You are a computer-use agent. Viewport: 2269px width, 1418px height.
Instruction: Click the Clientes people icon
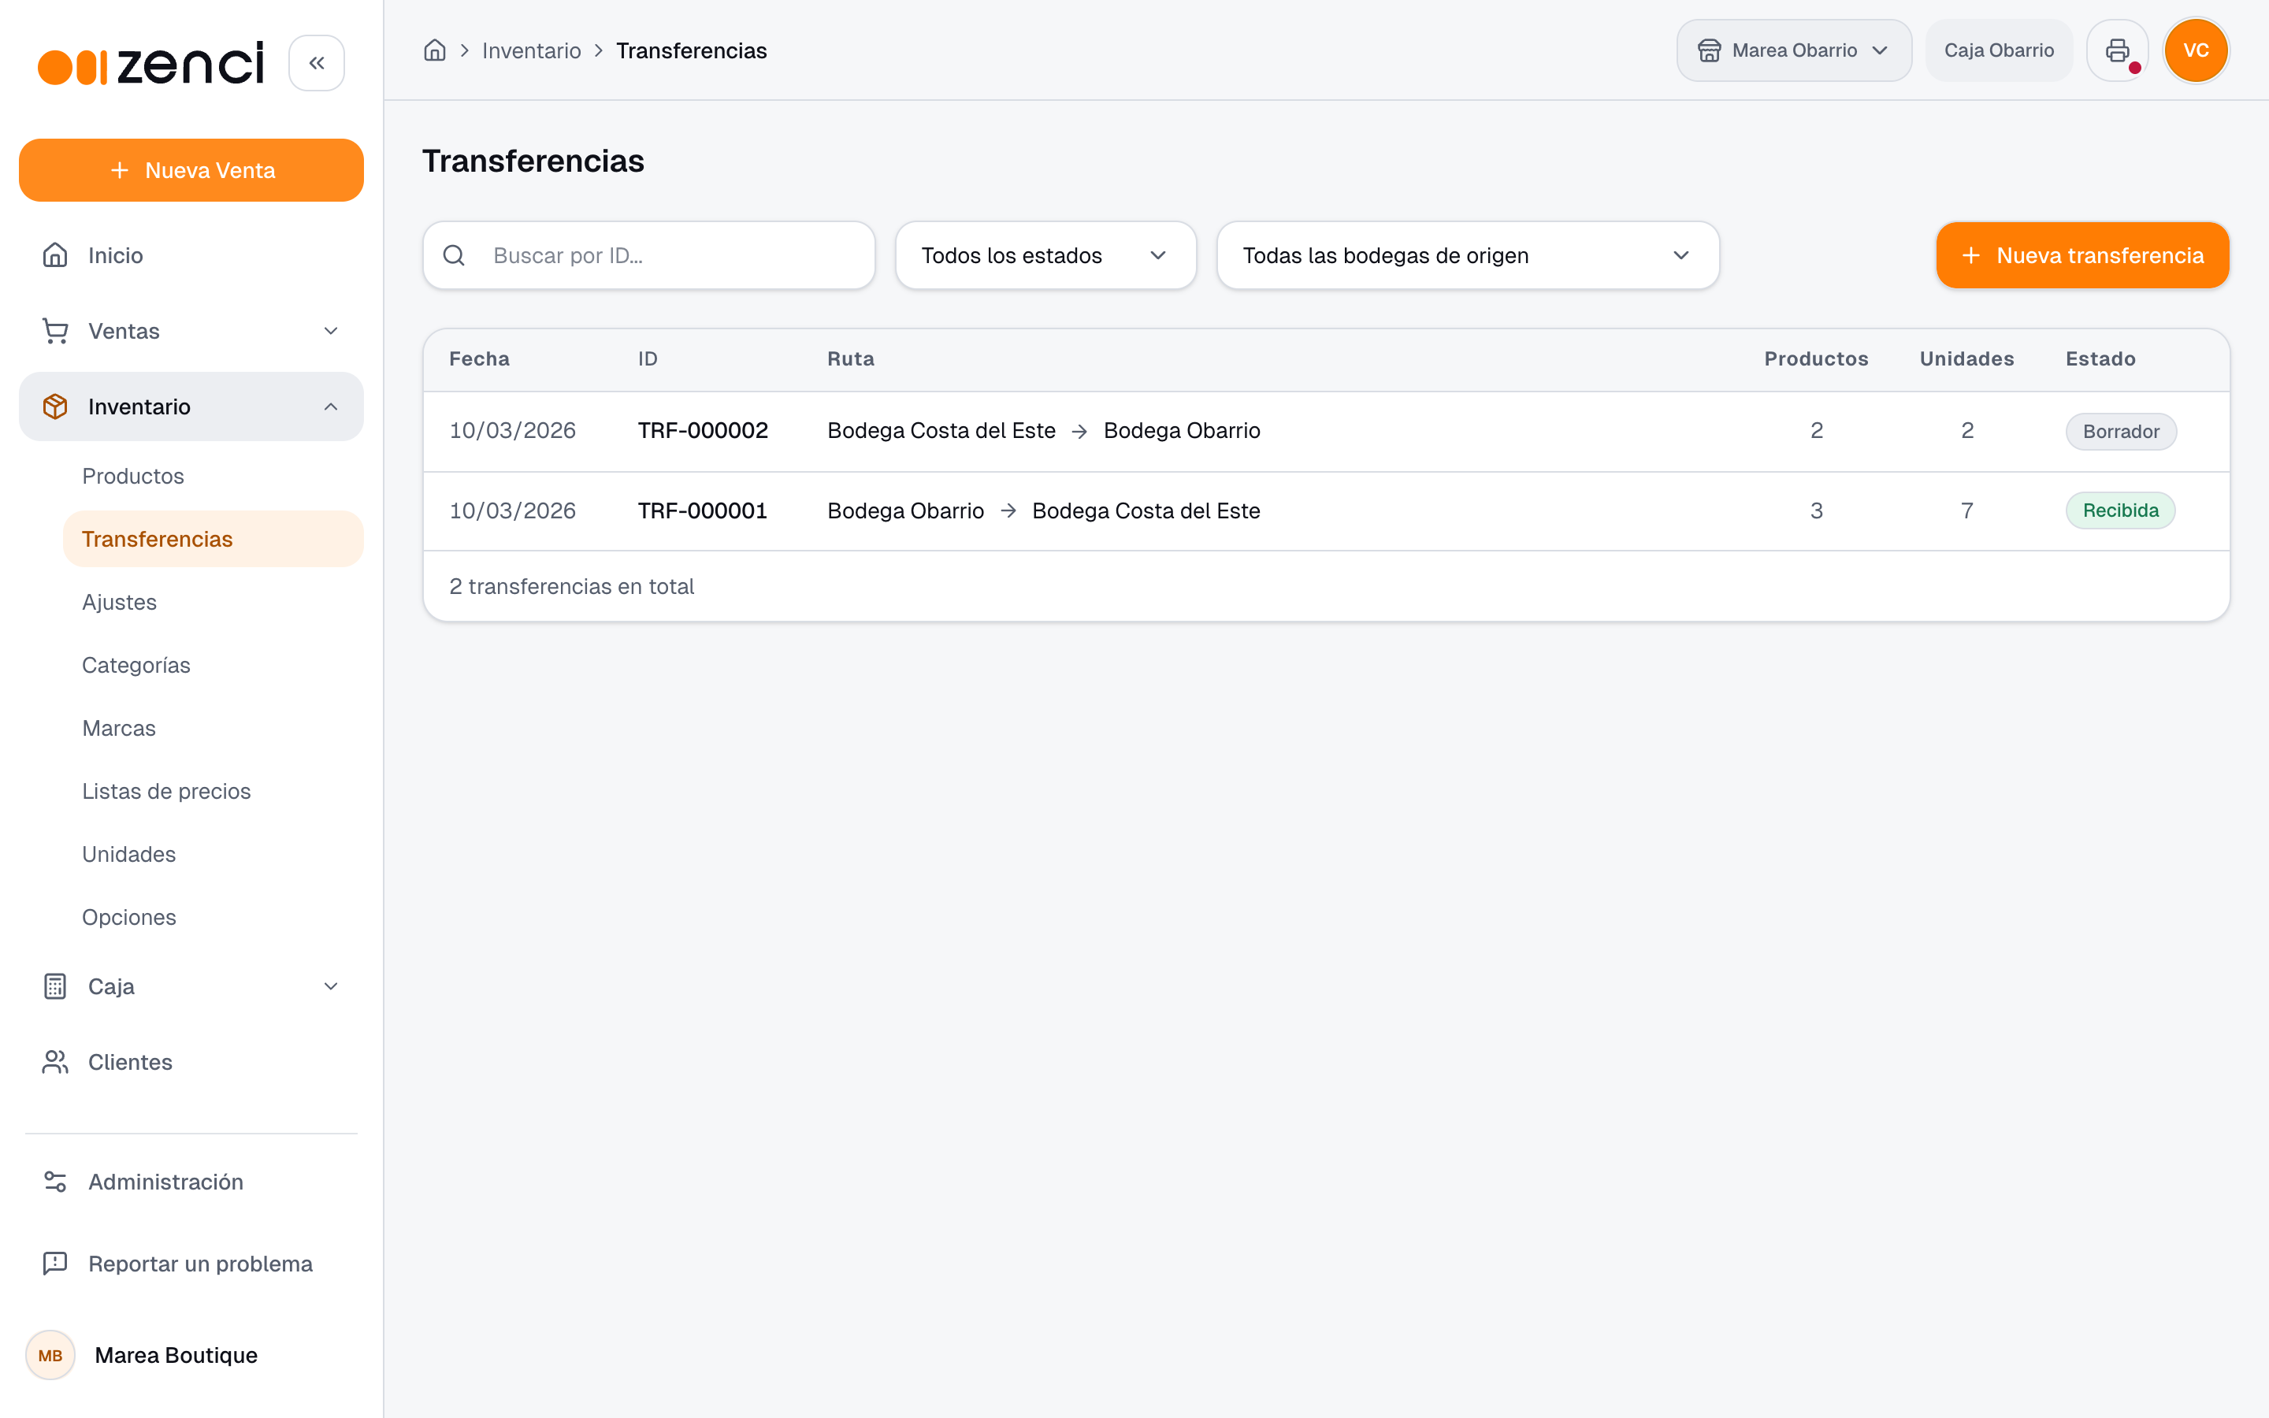(x=55, y=1062)
